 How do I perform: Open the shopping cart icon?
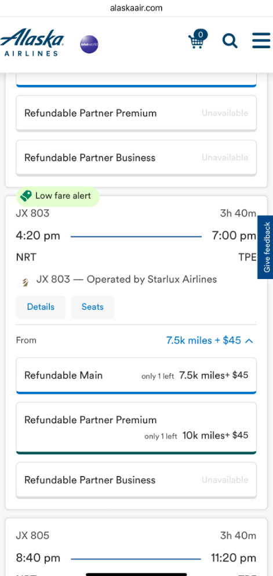[197, 41]
